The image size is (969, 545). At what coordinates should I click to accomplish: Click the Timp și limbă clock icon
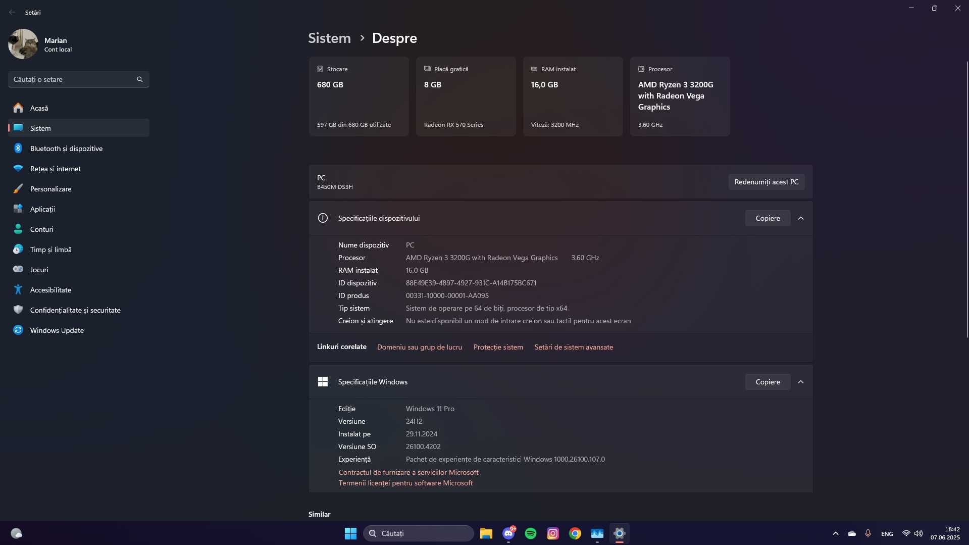18,249
